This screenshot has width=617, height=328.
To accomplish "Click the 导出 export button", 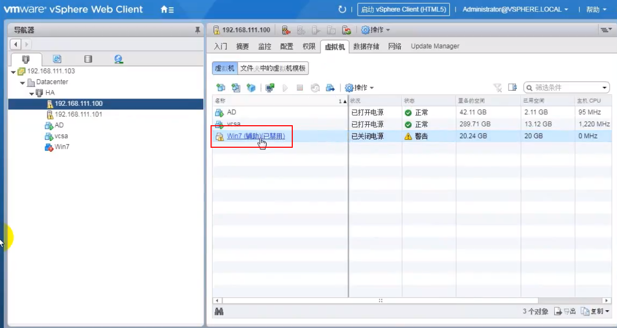I will tap(565, 311).
